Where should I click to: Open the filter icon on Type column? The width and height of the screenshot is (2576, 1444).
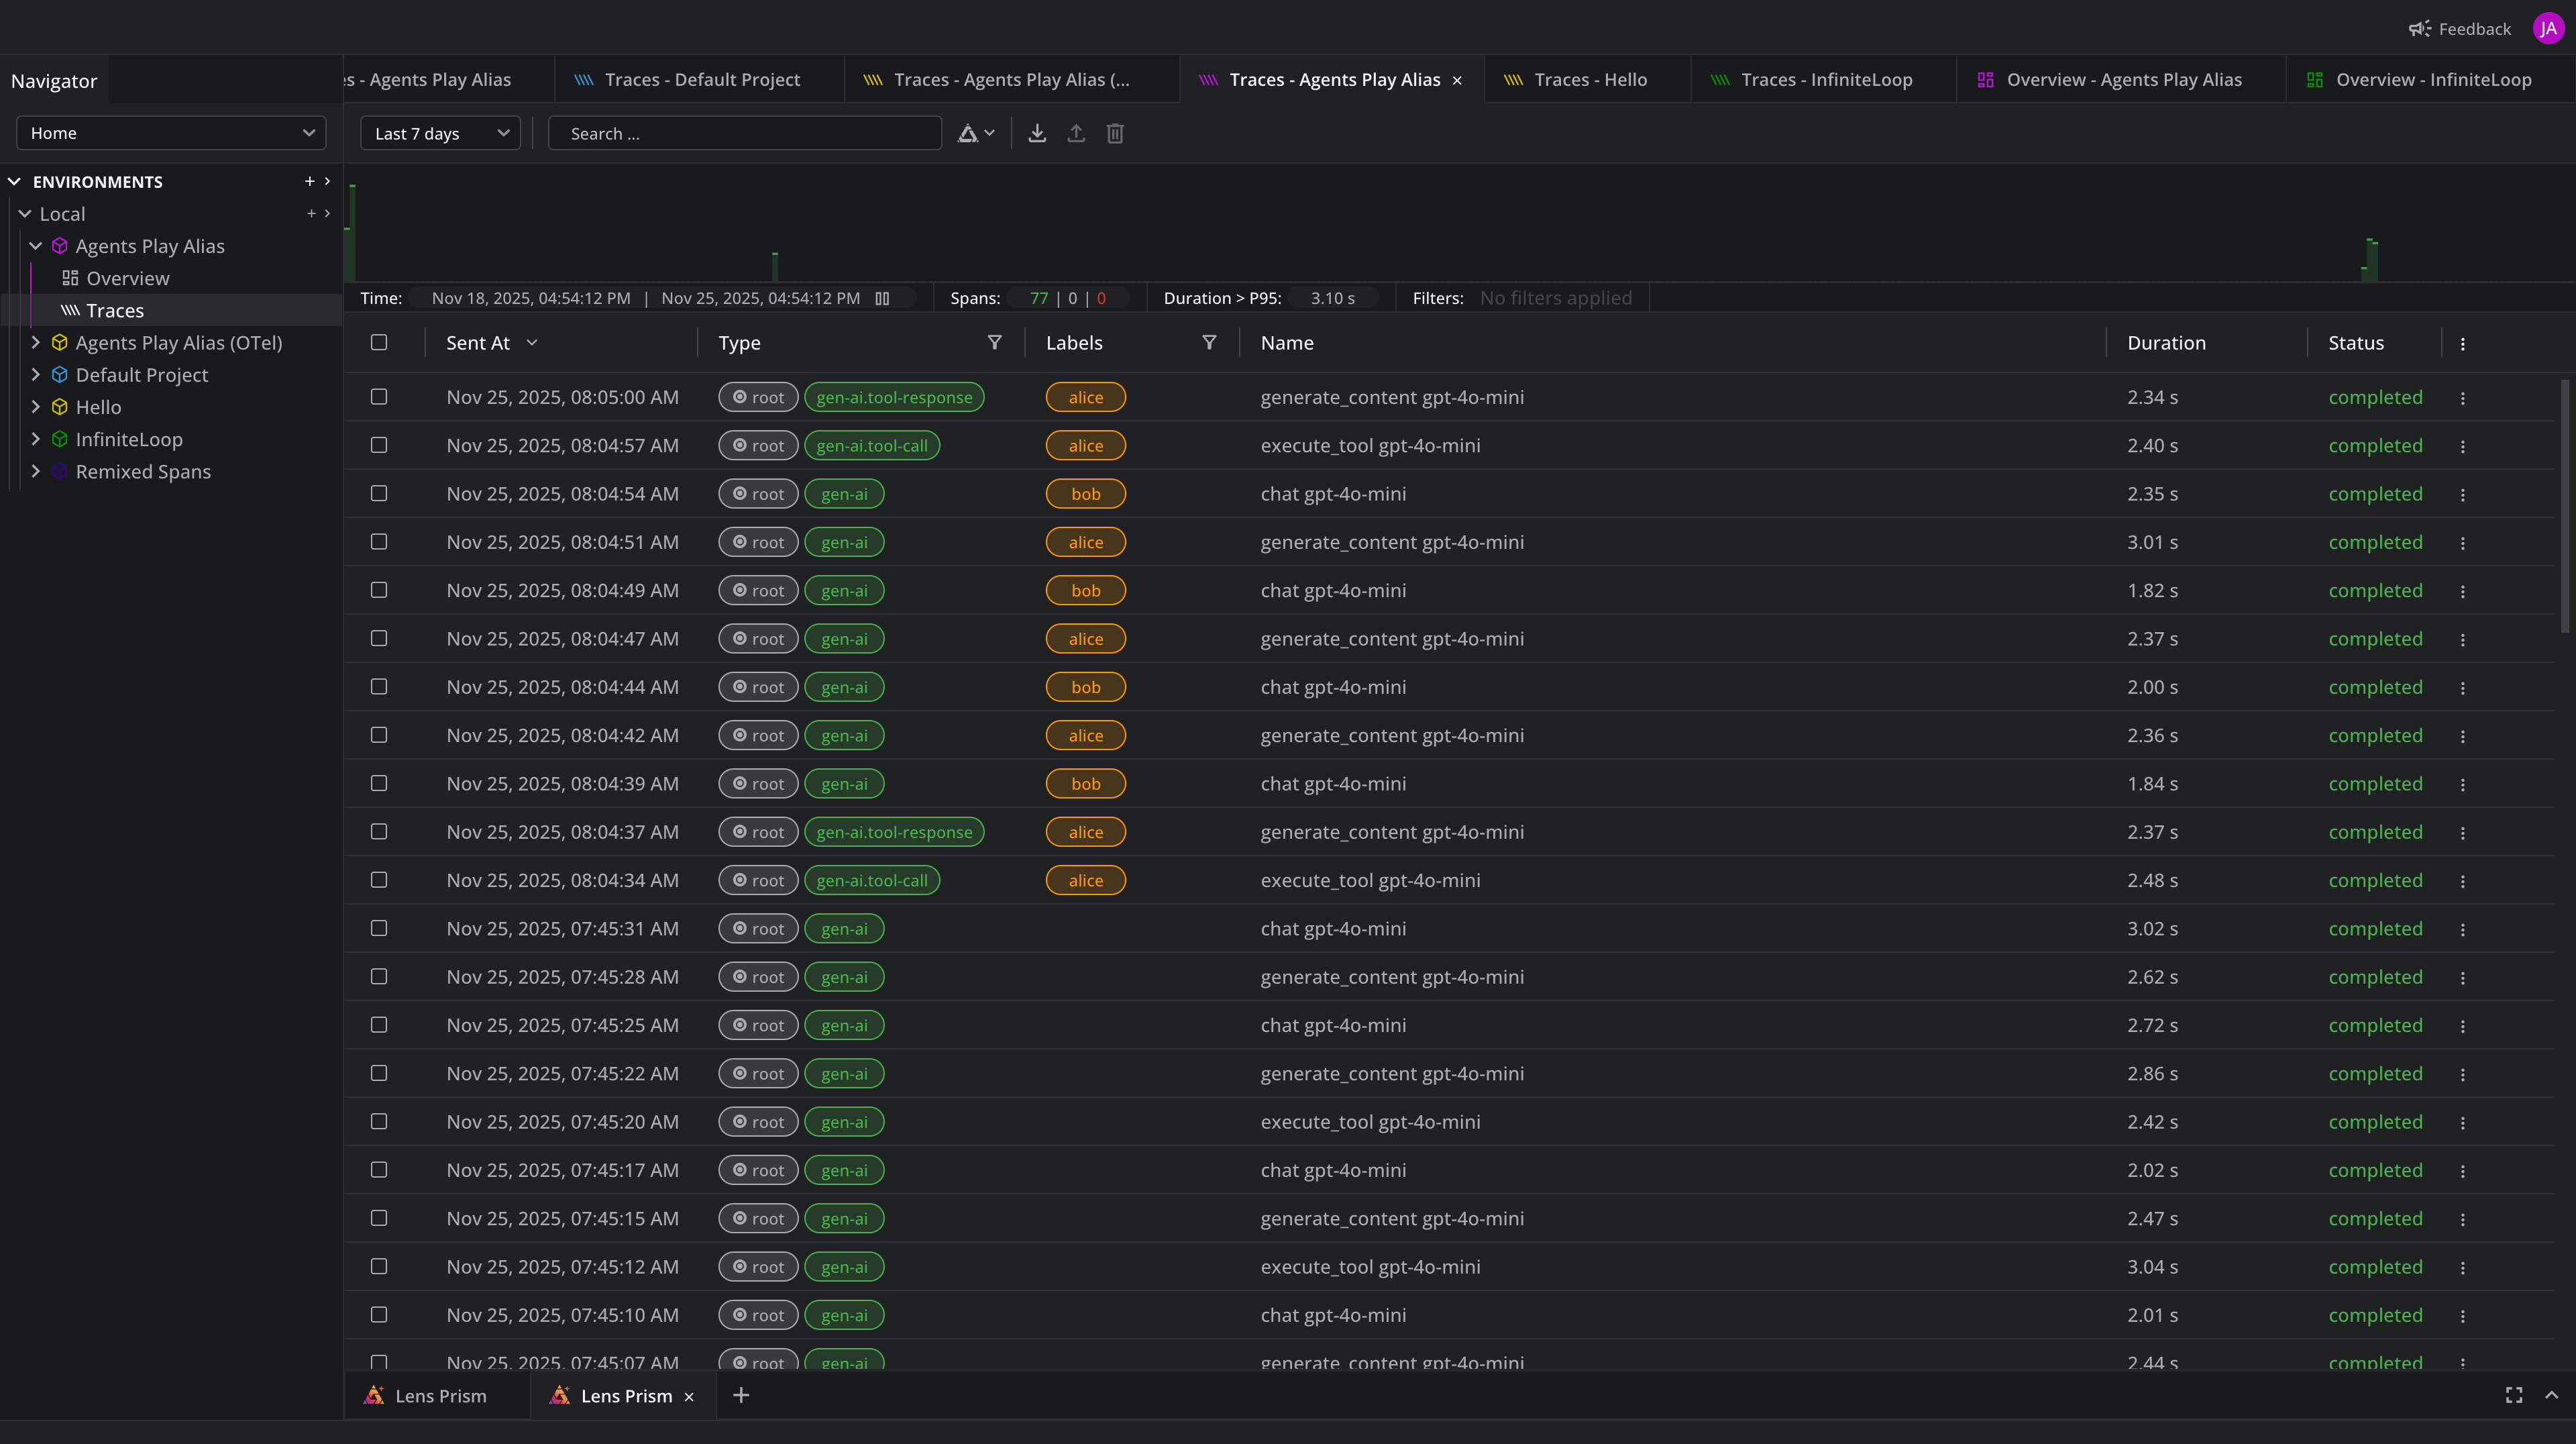(x=994, y=343)
